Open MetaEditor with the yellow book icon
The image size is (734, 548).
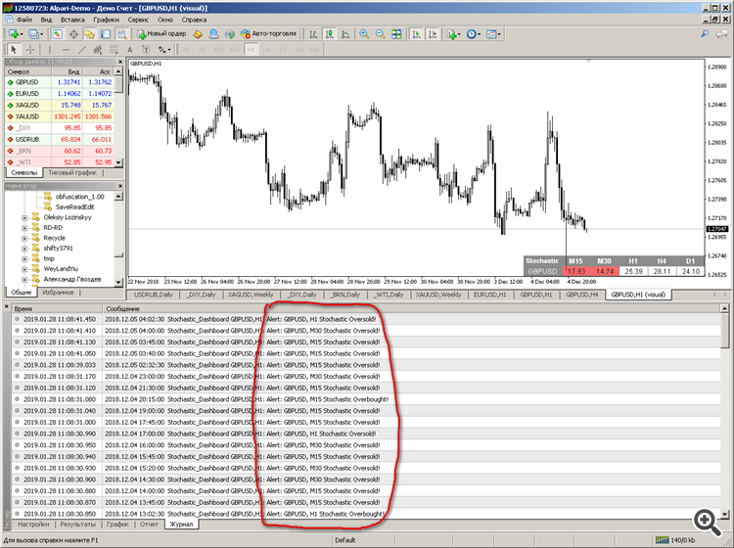tap(198, 34)
